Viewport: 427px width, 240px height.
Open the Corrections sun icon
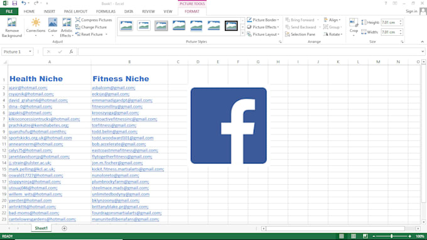coord(36,23)
